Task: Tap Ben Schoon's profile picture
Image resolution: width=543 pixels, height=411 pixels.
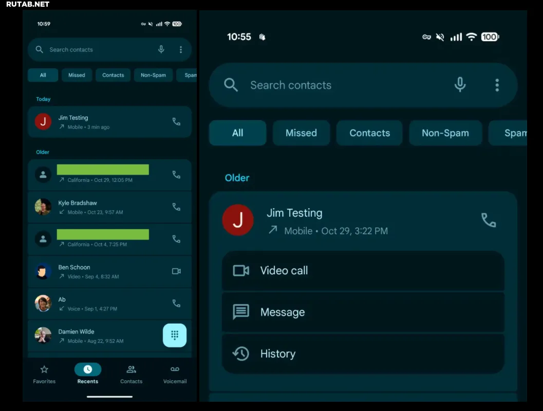Action: point(43,271)
